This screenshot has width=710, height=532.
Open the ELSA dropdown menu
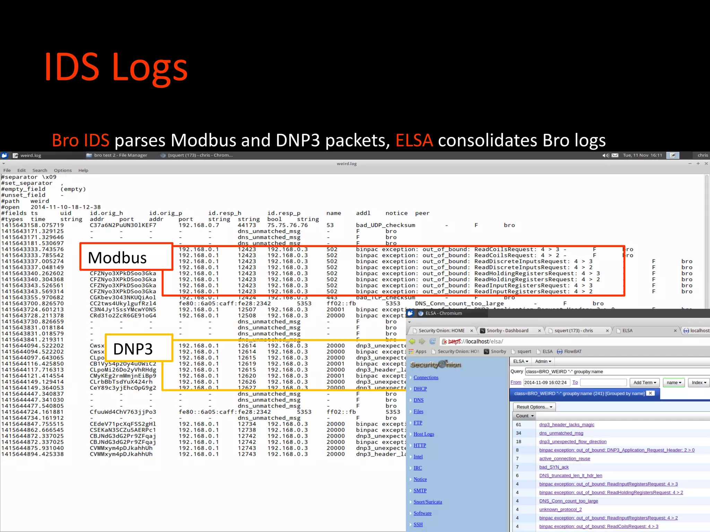coord(520,362)
